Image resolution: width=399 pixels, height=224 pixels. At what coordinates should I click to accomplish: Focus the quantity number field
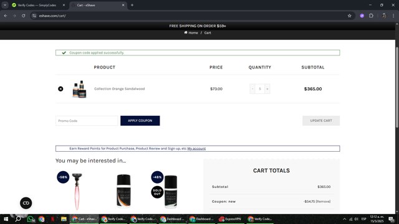click(260, 88)
